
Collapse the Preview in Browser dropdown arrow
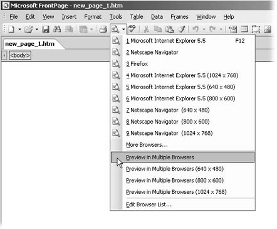coord(123,29)
